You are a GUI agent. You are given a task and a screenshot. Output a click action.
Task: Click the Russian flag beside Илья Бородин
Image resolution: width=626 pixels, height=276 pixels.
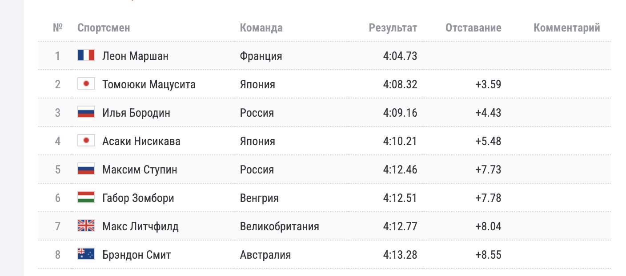[86, 112]
